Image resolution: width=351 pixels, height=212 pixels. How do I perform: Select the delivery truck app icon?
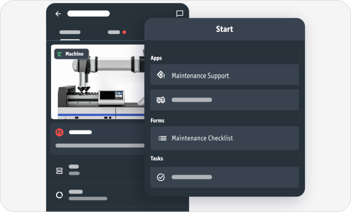coord(160,100)
